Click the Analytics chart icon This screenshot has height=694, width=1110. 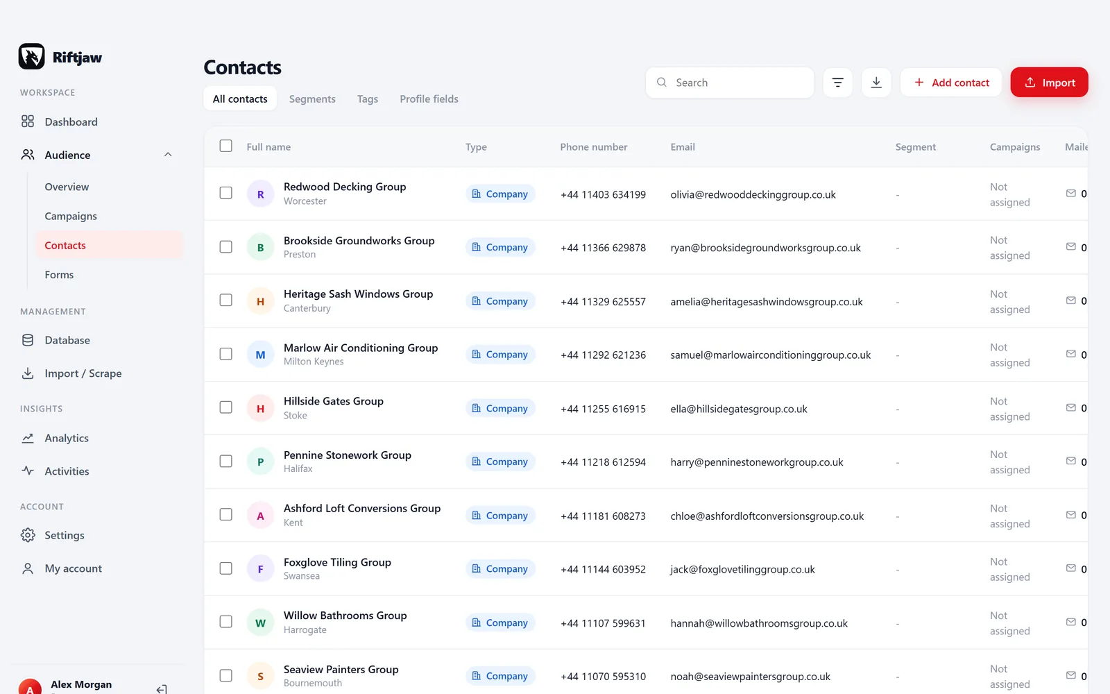28,438
